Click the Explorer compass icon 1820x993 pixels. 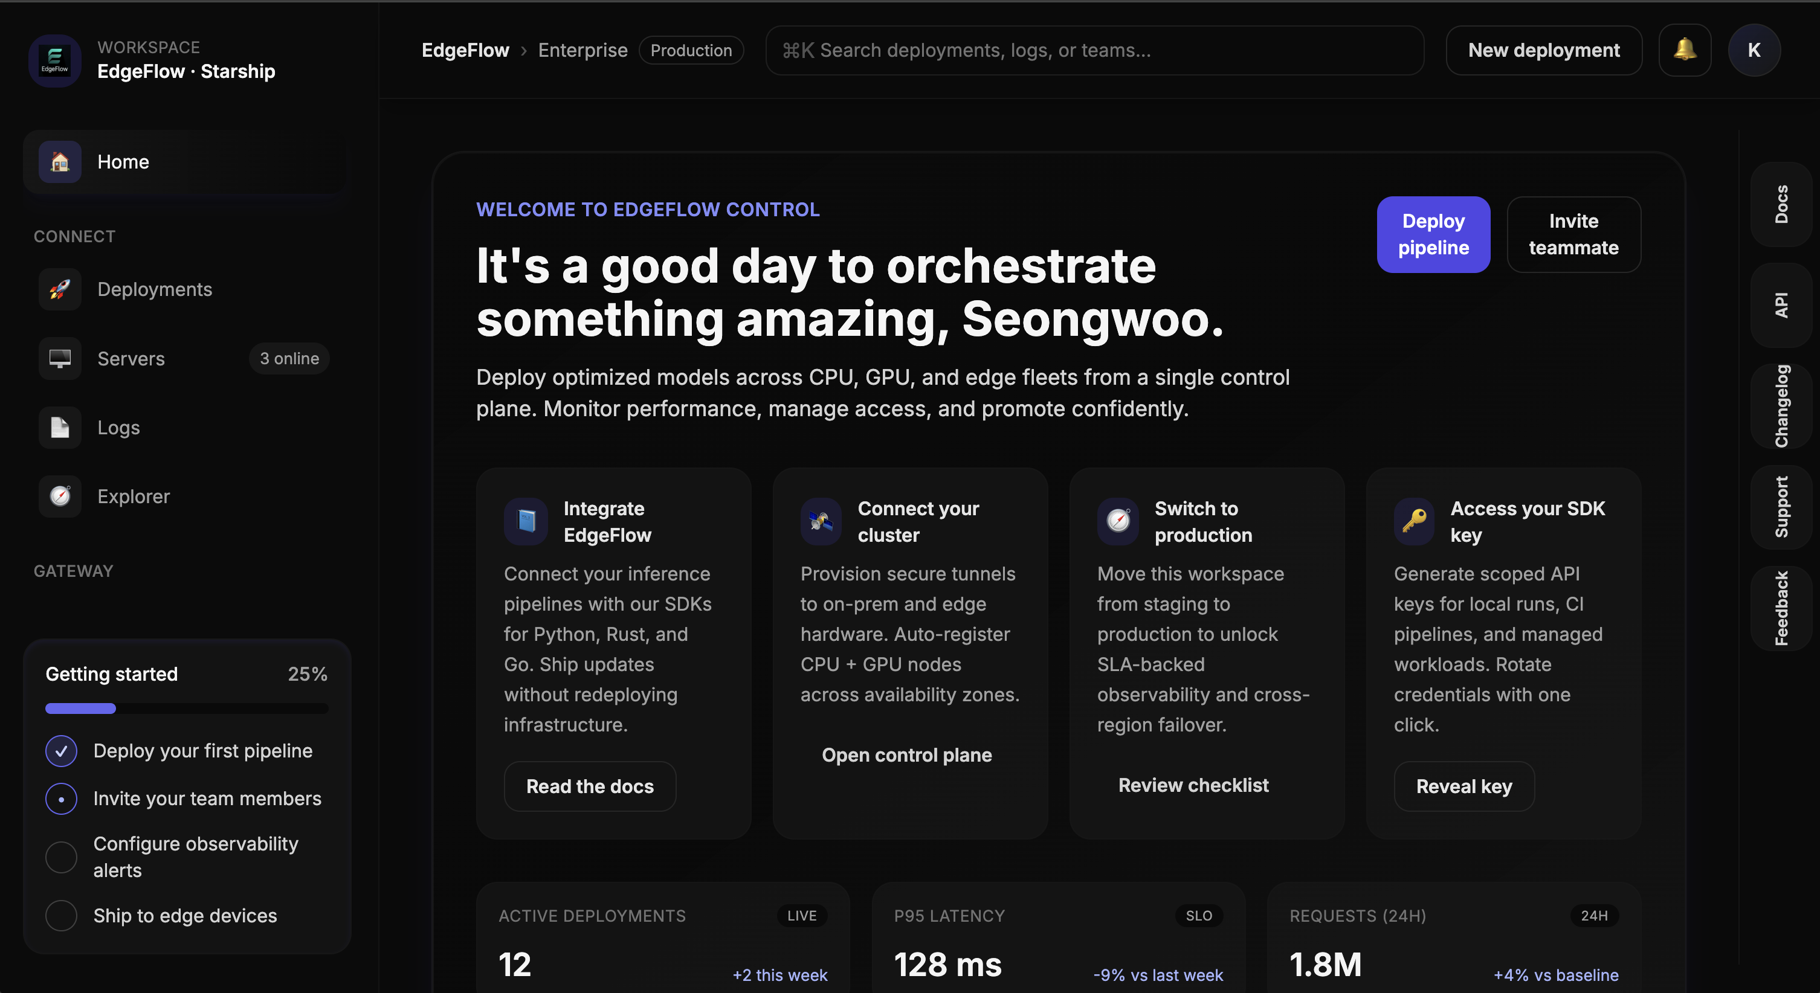[60, 496]
